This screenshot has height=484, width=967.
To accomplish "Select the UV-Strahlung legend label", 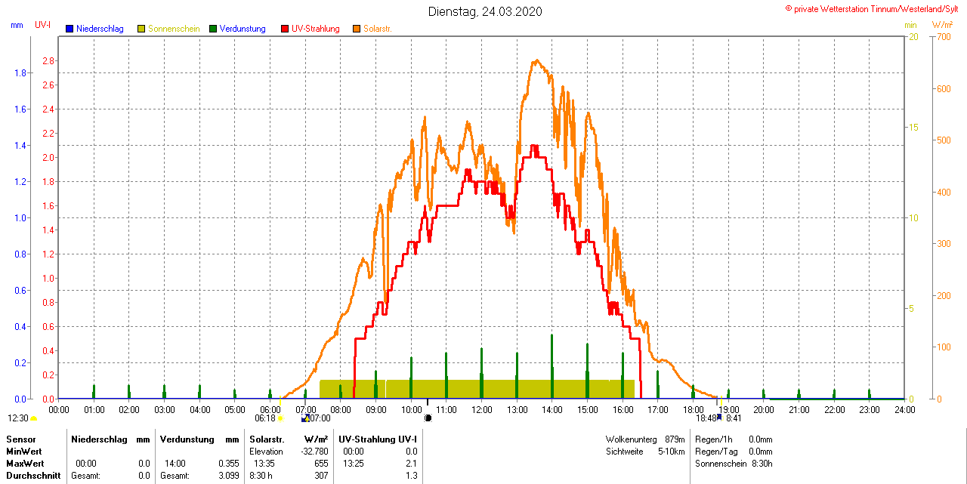I will pos(316,29).
